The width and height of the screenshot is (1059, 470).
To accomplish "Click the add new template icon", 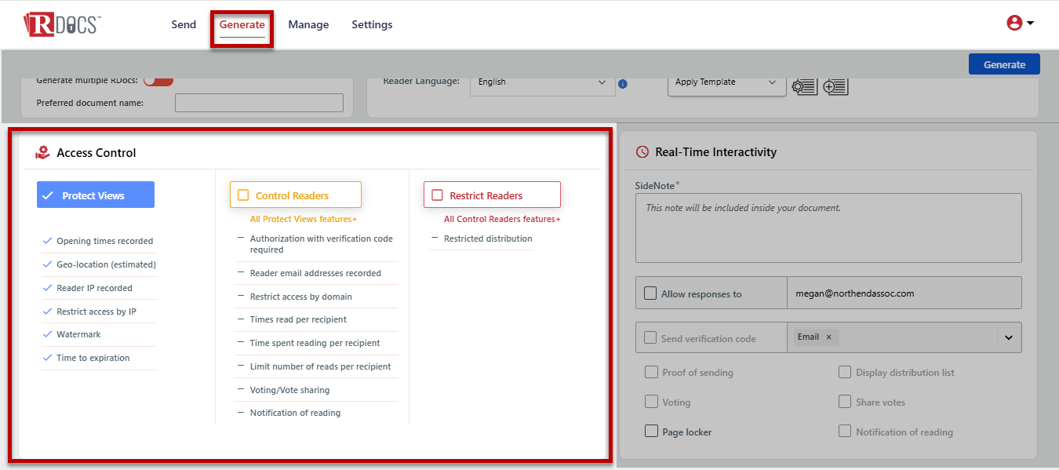I will pyautogui.click(x=835, y=86).
